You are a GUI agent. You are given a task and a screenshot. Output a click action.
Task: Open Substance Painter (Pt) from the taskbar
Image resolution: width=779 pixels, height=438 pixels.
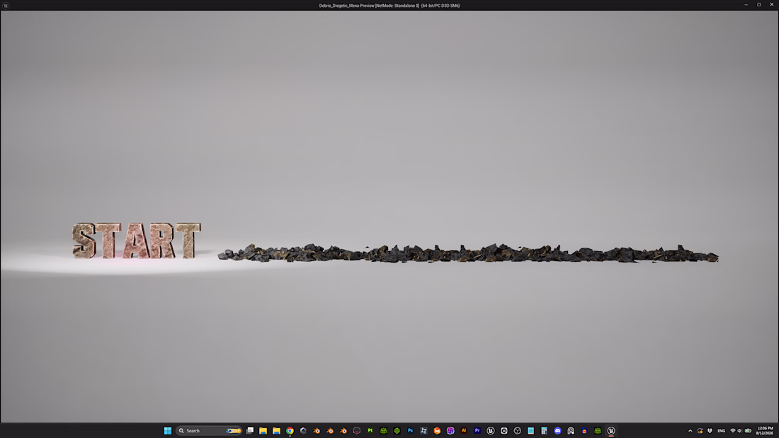[370, 430]
